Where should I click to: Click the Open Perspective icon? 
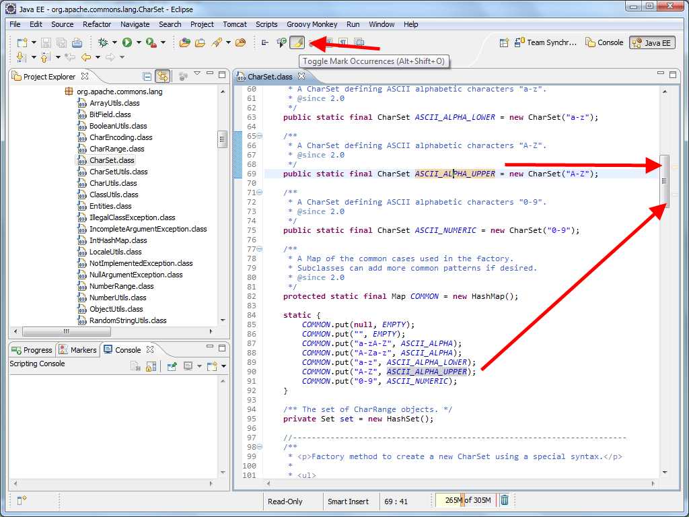504,42
